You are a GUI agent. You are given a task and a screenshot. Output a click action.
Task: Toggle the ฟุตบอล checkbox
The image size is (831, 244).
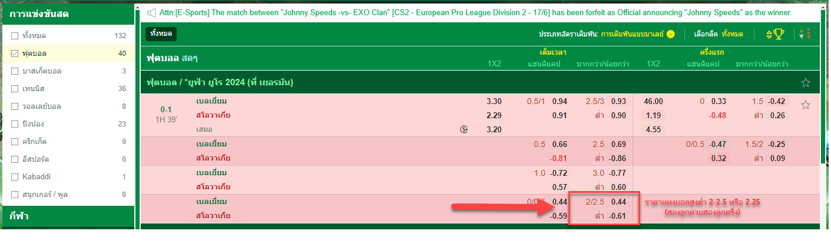(15, 54)
